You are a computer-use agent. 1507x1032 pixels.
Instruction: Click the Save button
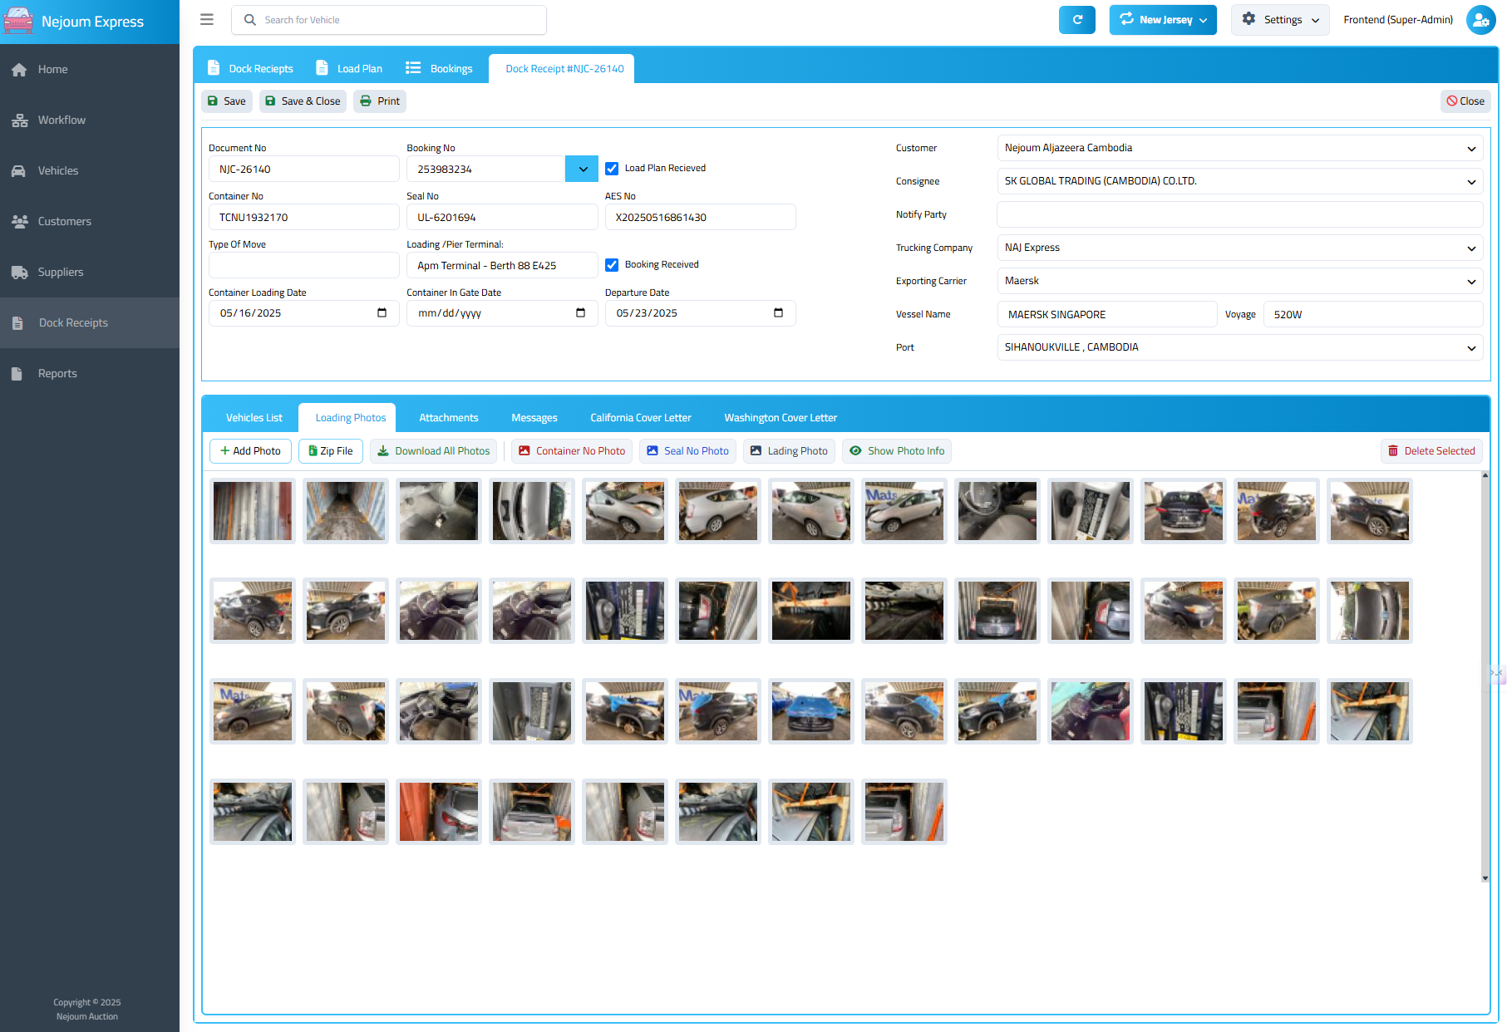click(x=227, y=101)
